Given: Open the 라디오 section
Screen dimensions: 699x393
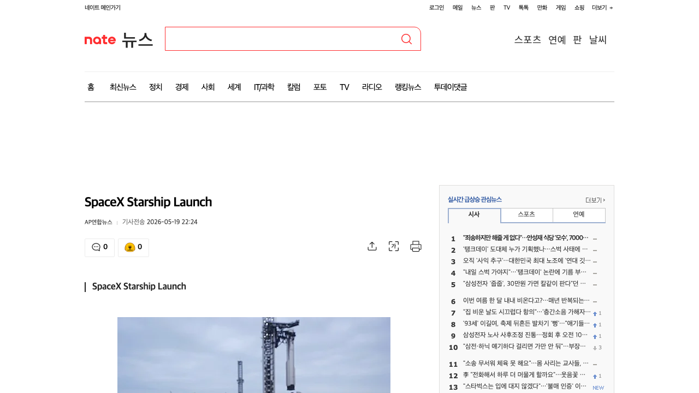Looking at the screenshot, I should [372, 87].
